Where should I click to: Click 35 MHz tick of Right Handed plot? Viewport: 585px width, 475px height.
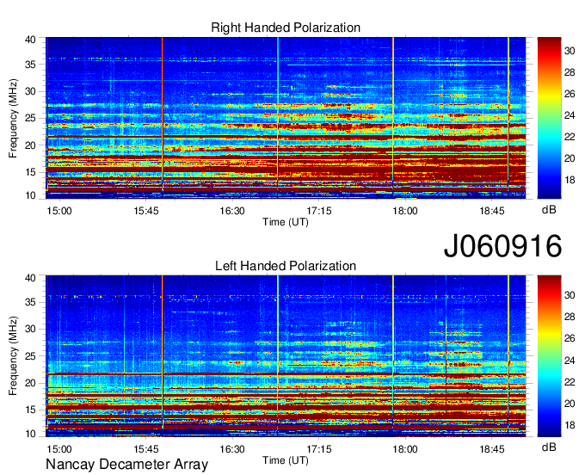(x=31, y=65)
